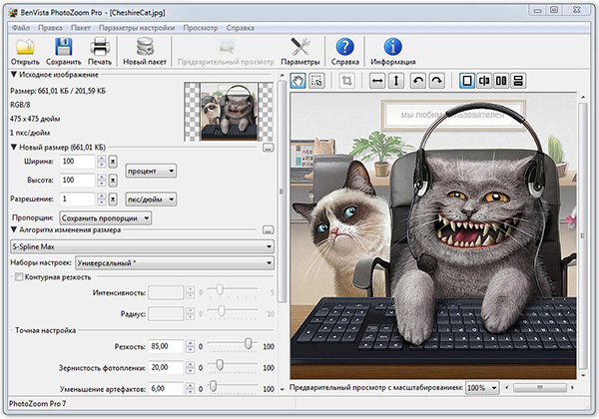Image resolution: width=599 pixels, height=419 pixels.
Task: Flip the image horizontally
Action: tap(378, 81)
